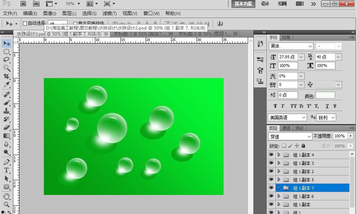The height and width of the screenshot is (214, 357).
Task: Switch to the 设计 workspace
Action: click(x=265, y=4)
